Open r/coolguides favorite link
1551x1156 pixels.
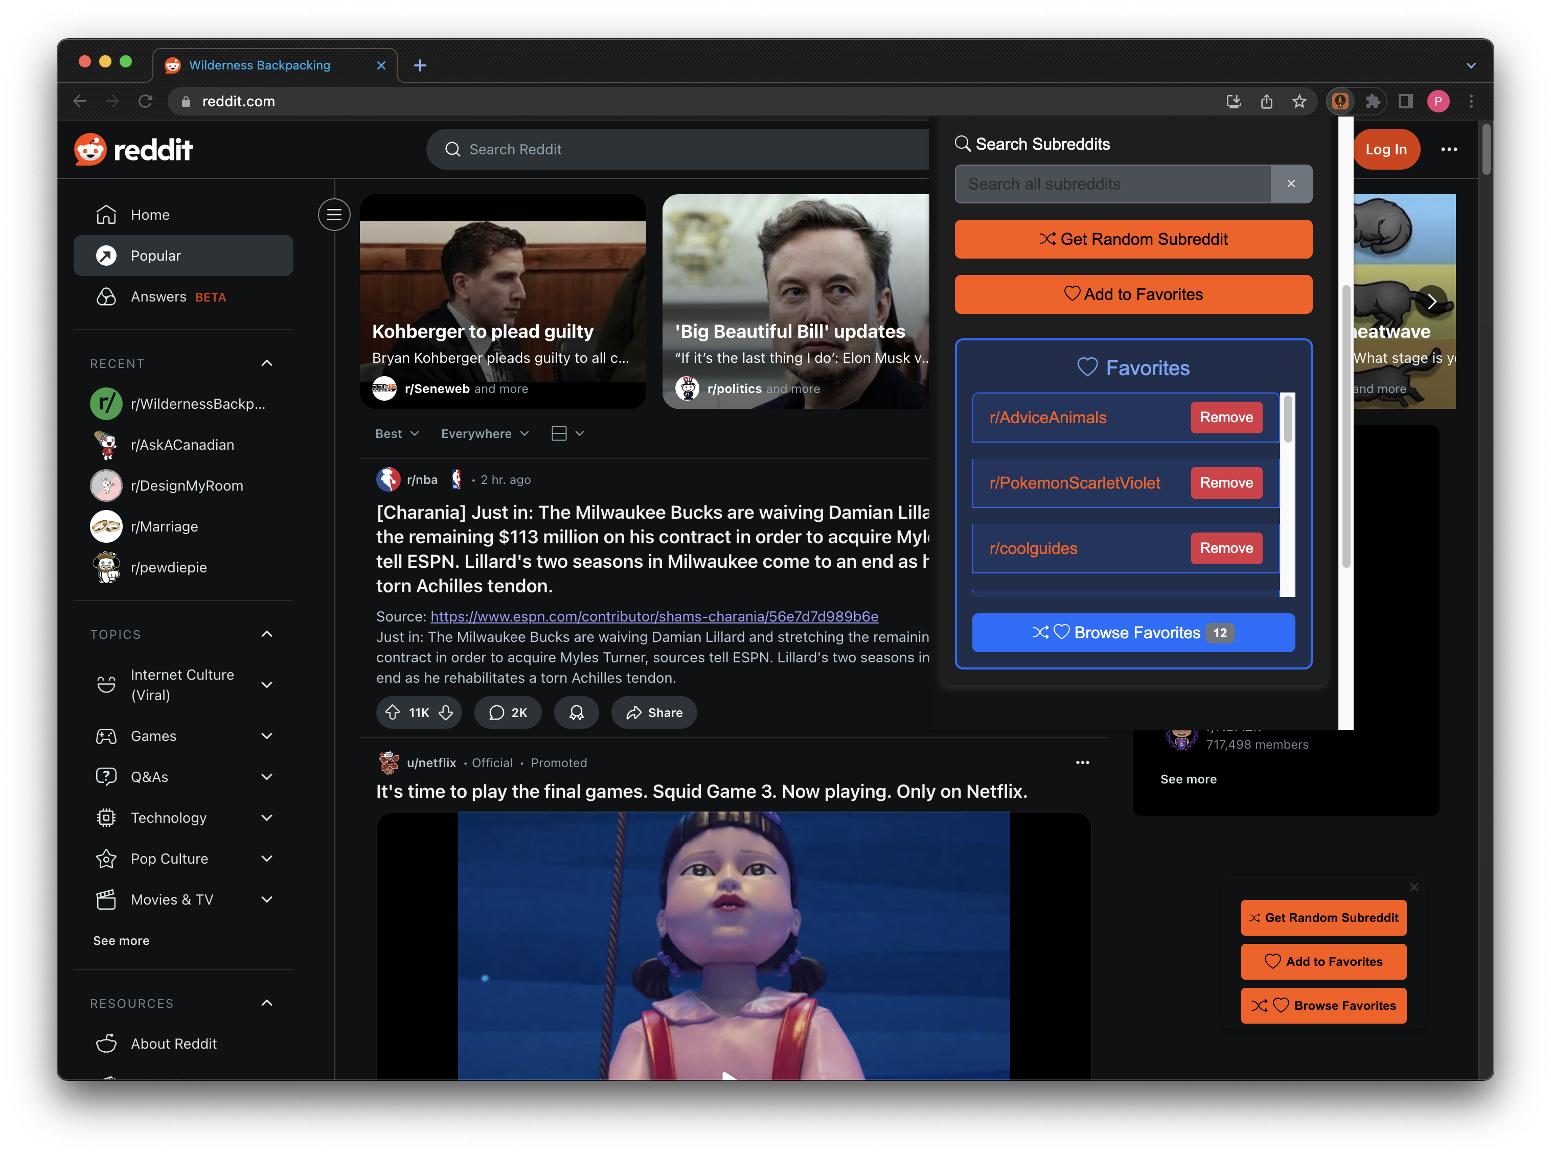click(x=1033, y=548)
